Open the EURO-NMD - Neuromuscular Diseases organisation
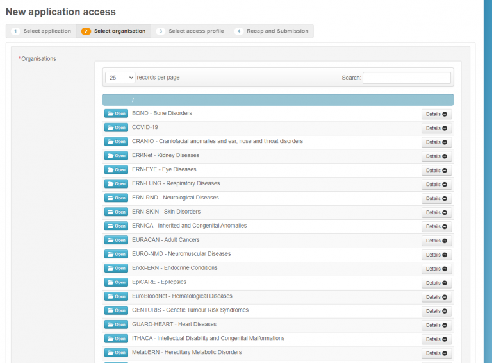This screenshot has height=363, width=492. point(116,254)
